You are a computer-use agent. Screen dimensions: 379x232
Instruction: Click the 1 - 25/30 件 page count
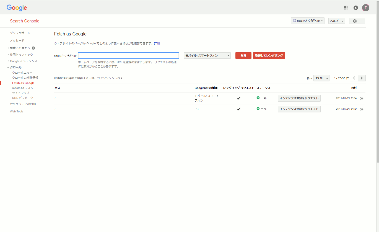point(341,78)
